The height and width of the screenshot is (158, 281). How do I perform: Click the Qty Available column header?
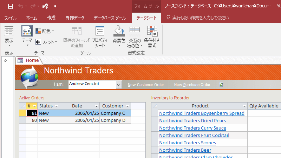[x=264, y=106]
